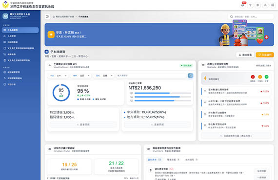Open the user profile icon in header
Screen dimensions: 278x180
265,5
